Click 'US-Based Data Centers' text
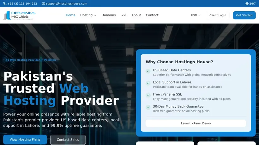The width and height of the screenshot is (259, 145). tap(172, 70)
